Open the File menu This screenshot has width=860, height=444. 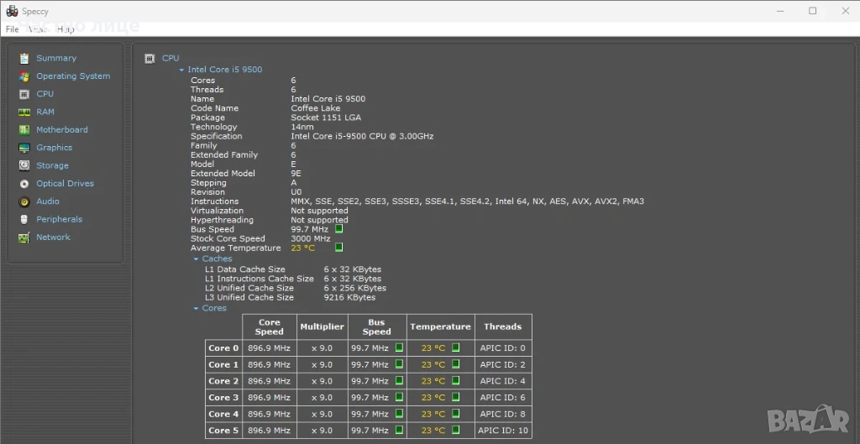pyautogui.click(x=12, y=29)
